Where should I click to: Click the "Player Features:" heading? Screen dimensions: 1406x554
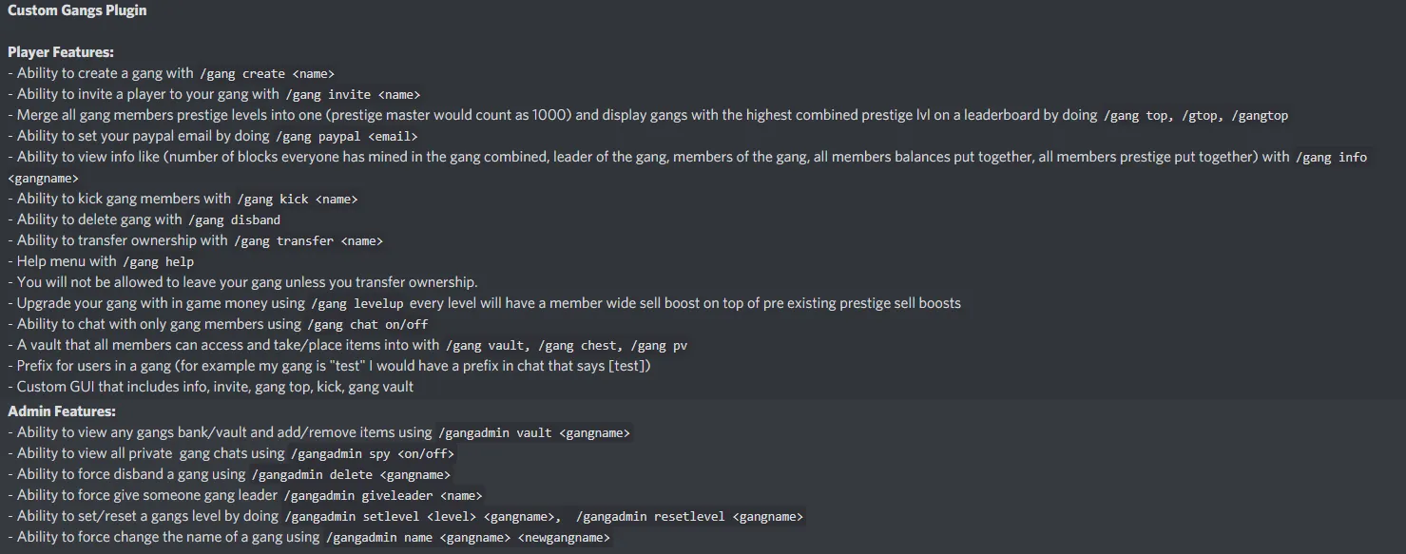click(61, 52)
